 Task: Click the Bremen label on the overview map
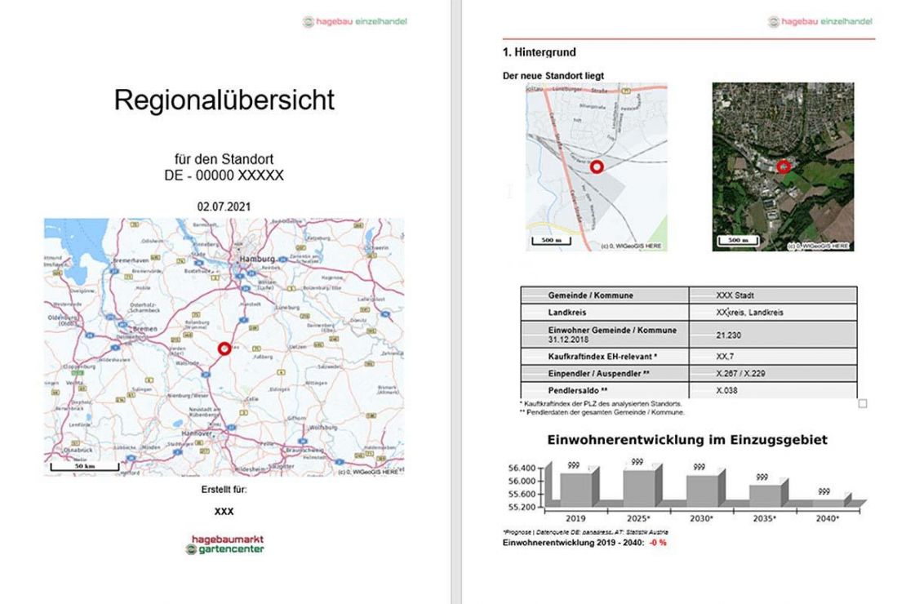[145, 328]
